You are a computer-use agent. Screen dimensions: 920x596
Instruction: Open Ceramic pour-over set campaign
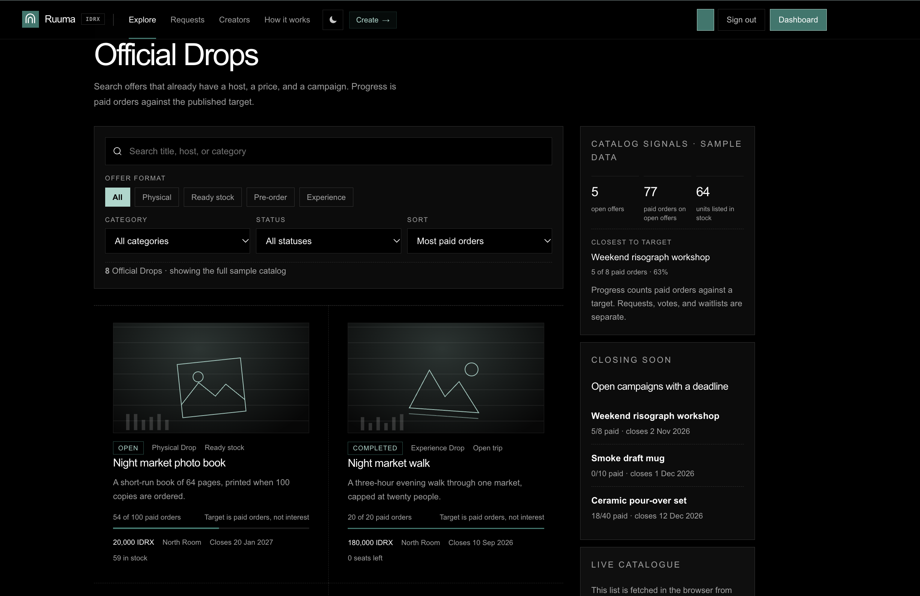tap(639, 501)
